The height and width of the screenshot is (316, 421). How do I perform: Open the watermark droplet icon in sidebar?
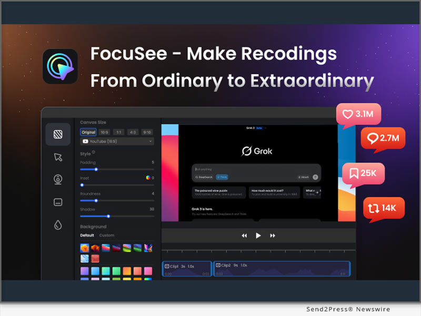[58, 225]
